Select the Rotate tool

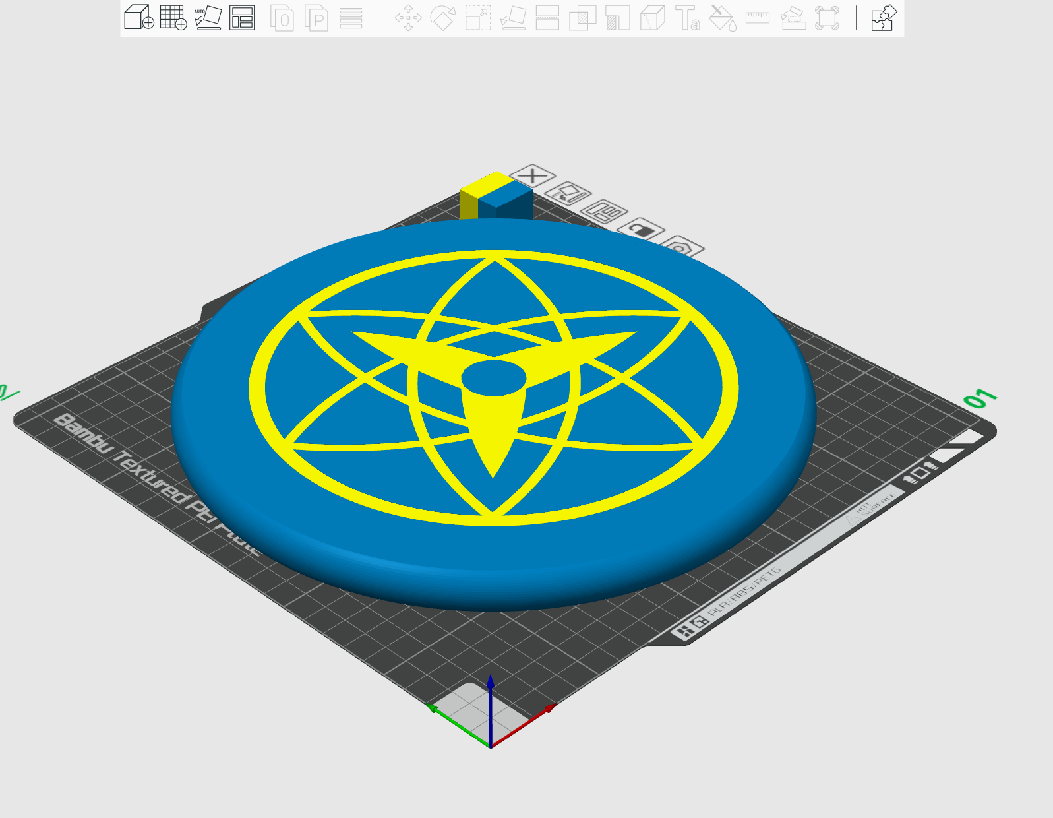[x=443, y=18]
